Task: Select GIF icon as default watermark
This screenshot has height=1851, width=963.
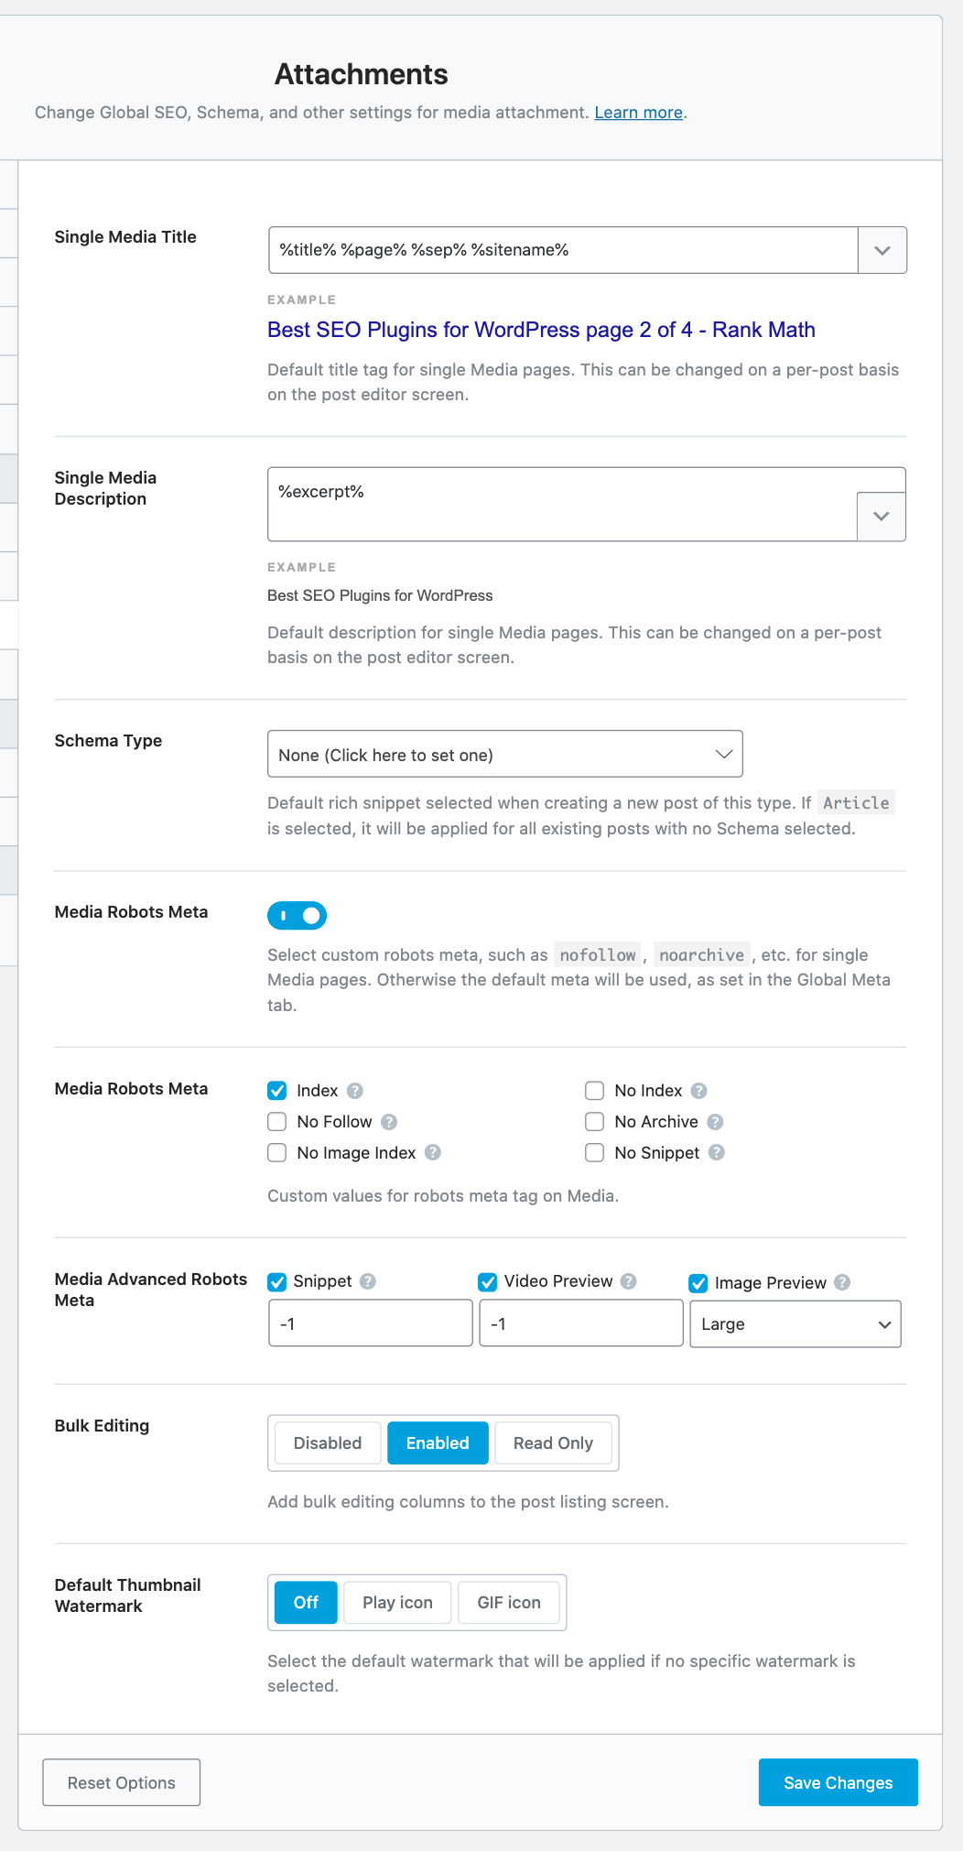Action: point(508,1602)
